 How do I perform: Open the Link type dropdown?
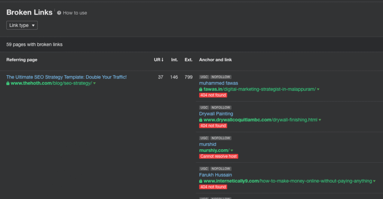pos(22,25)
